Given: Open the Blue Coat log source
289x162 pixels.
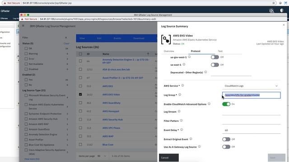Looking at the screenshot, I should pos(108,144).
